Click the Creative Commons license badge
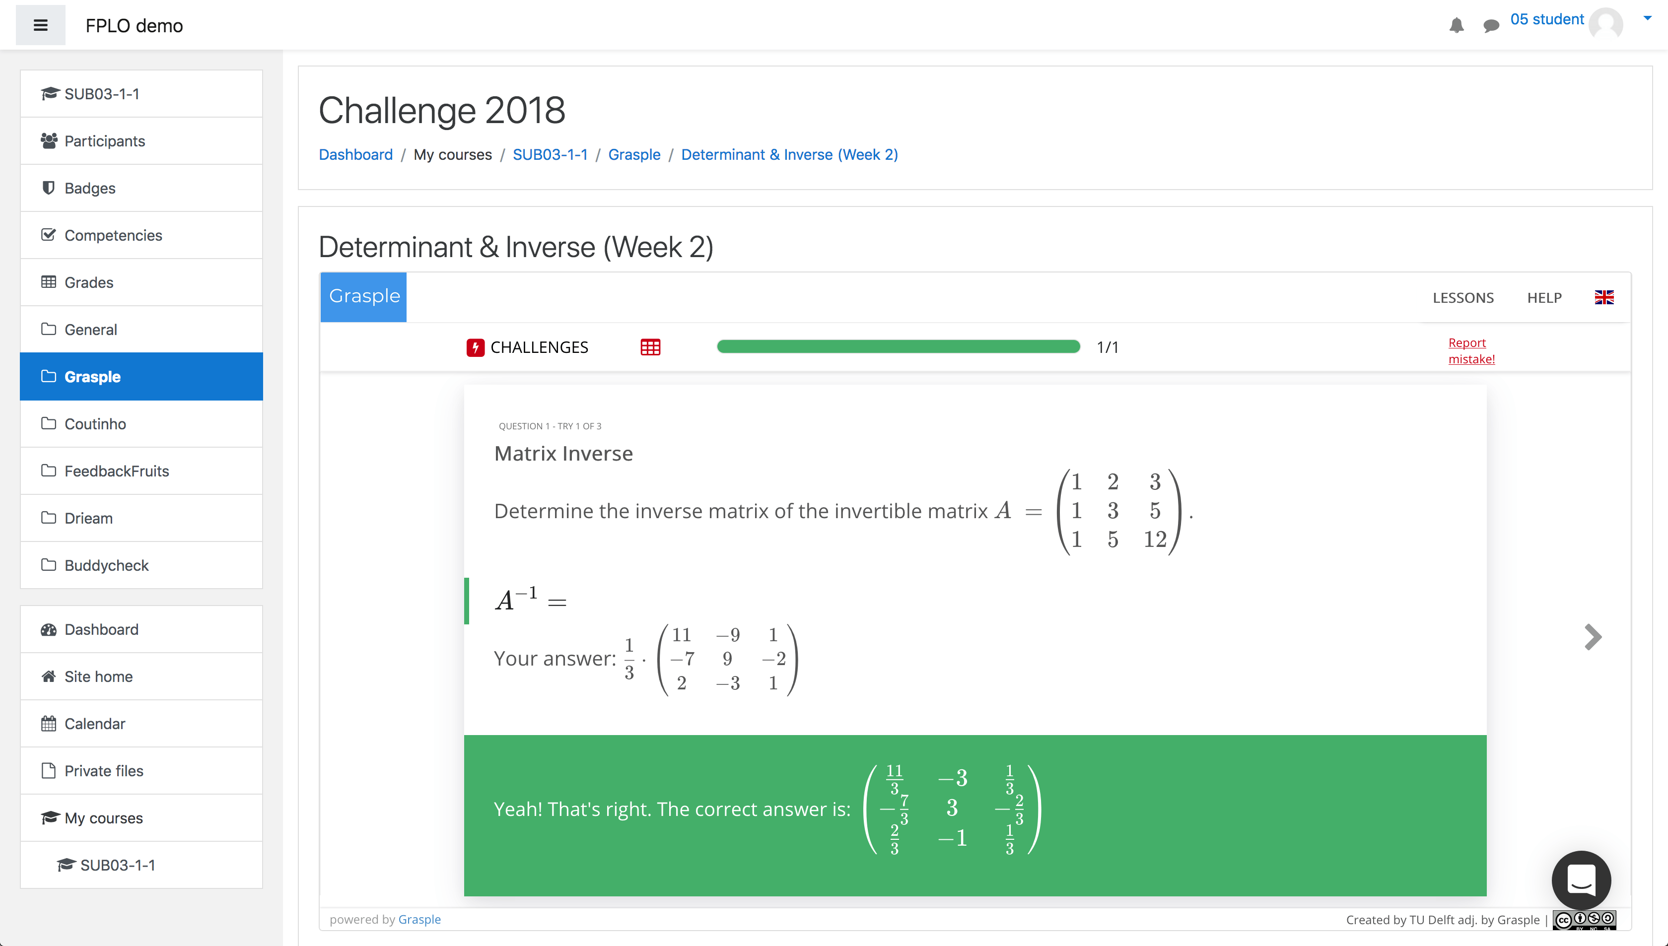The height and width of the screenshot is (946, 1668). point(1584,919)
